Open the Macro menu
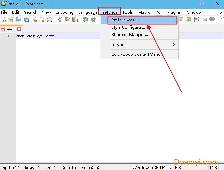The image size is (224, 170). click(x=144, y=12)
